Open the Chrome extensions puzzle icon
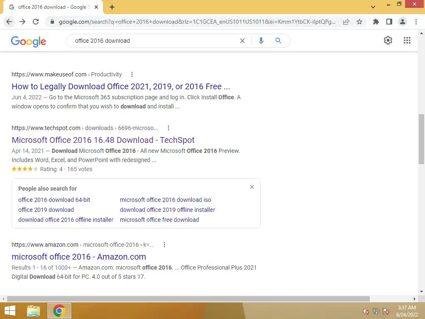 point(376,22)
